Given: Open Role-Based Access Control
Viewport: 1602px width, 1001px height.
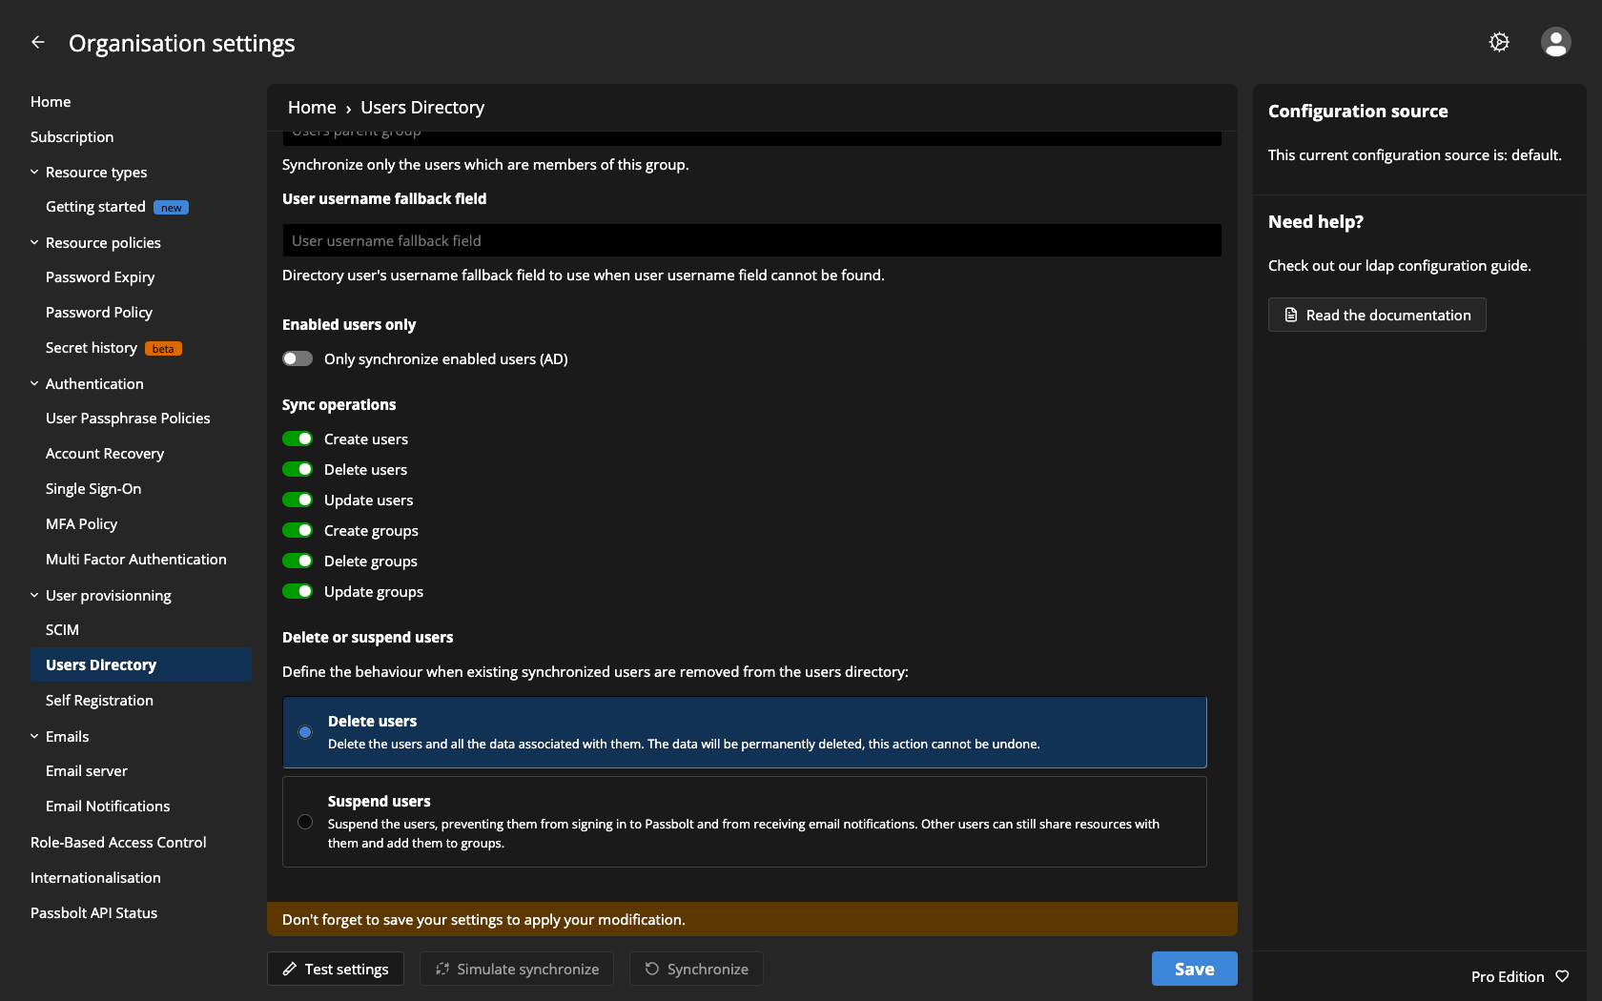Looking at the screenshot, I should click(x=118, y=842).
